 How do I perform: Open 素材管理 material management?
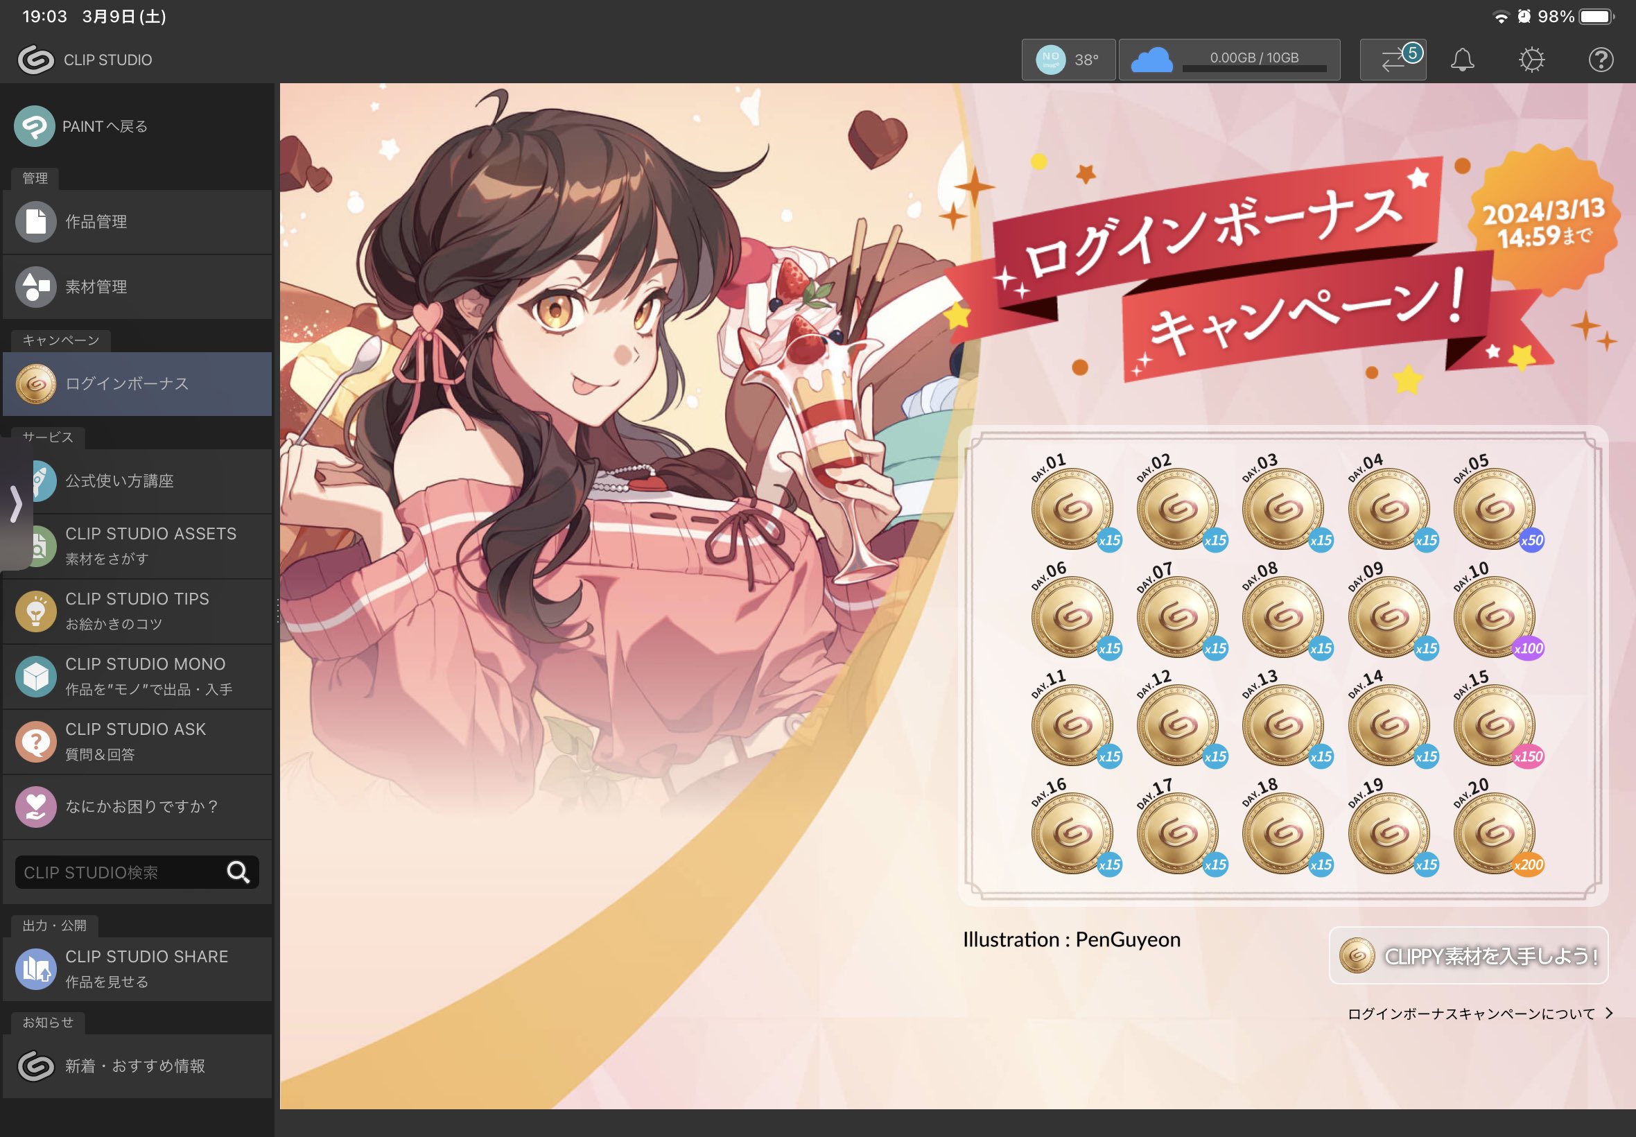137,286
